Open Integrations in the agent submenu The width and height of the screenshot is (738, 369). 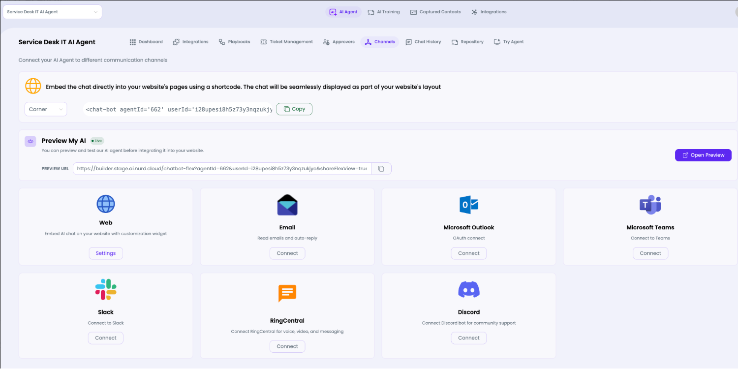pyautogui.click(x=191, y=42)
